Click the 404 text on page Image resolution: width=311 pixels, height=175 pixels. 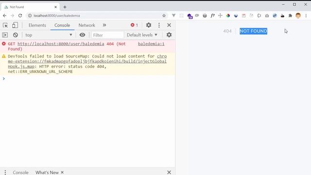[x=227, y=31]
